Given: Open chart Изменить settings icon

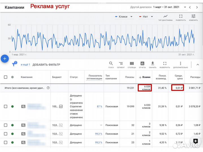Looking at the screenshot, I should click(x=193, y=16).
